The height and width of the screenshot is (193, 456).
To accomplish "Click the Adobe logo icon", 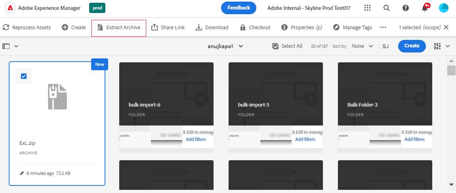I will tap(10, 8).
